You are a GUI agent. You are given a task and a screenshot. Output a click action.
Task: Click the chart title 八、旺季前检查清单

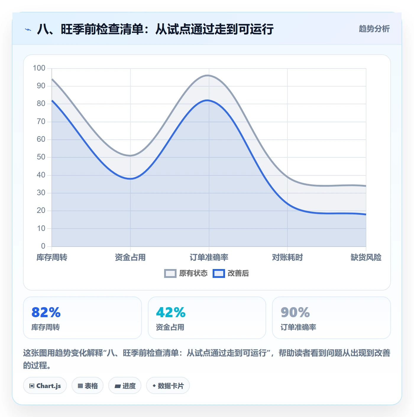point(155,29)
